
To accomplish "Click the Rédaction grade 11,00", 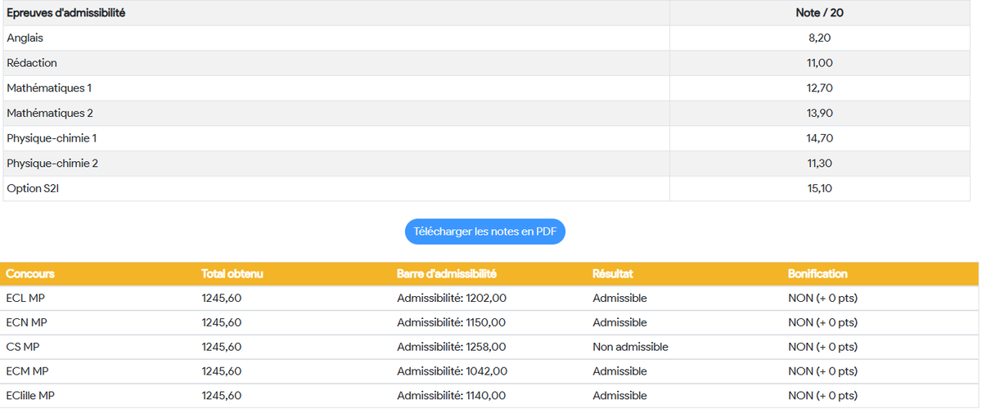I will point(819,63).
